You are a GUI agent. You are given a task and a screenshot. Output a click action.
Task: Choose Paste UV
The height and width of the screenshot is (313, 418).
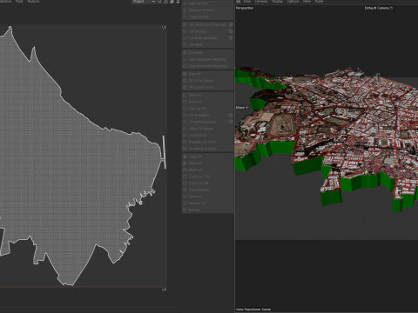[207, 163]
